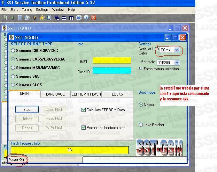Click the colorful tools toolbar icon

(x=27, y=18)
